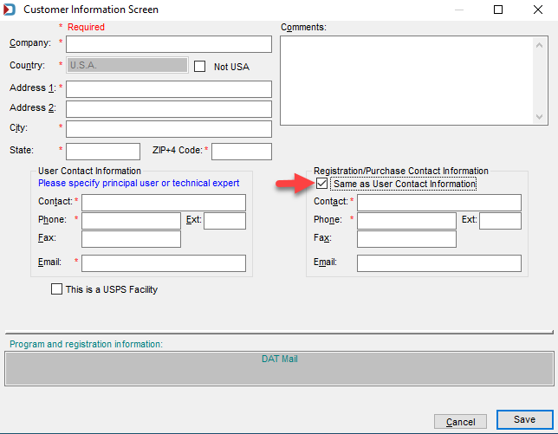Close the Customer Information Screen window

(538, 10)
